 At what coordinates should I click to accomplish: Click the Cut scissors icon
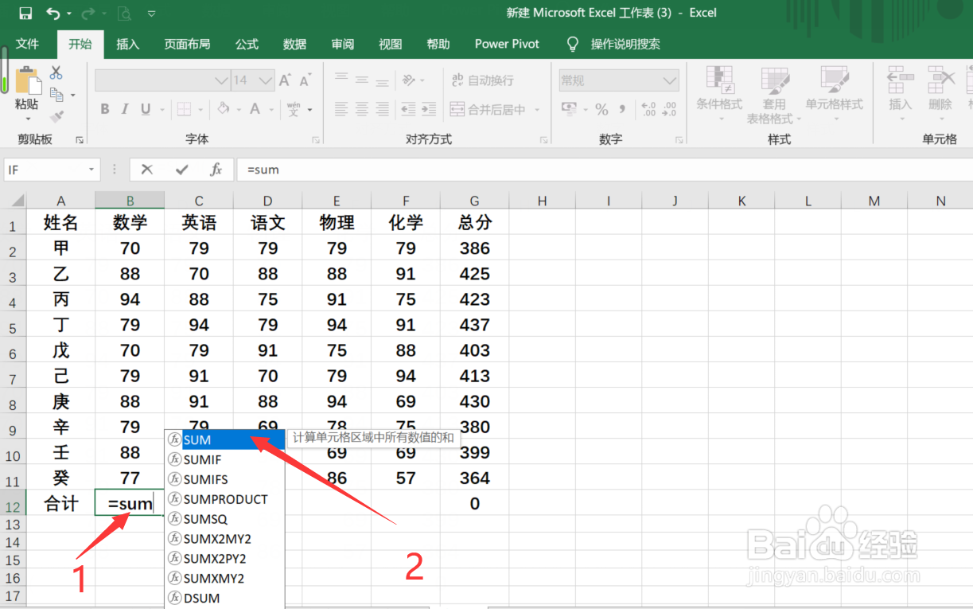[x=56, y=73]
